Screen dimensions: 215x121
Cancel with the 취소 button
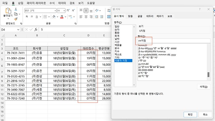205,115
